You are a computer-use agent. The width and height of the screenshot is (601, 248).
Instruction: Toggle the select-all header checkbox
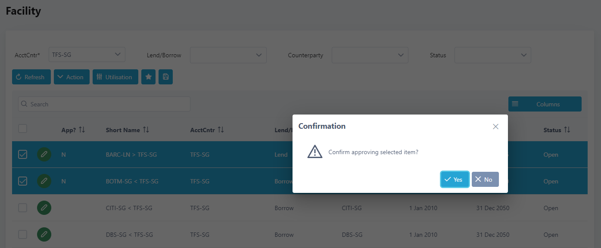(23, 128)
